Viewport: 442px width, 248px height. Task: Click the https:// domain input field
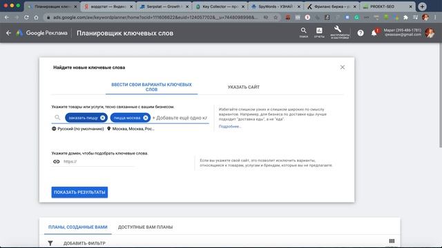coord(99,161)
